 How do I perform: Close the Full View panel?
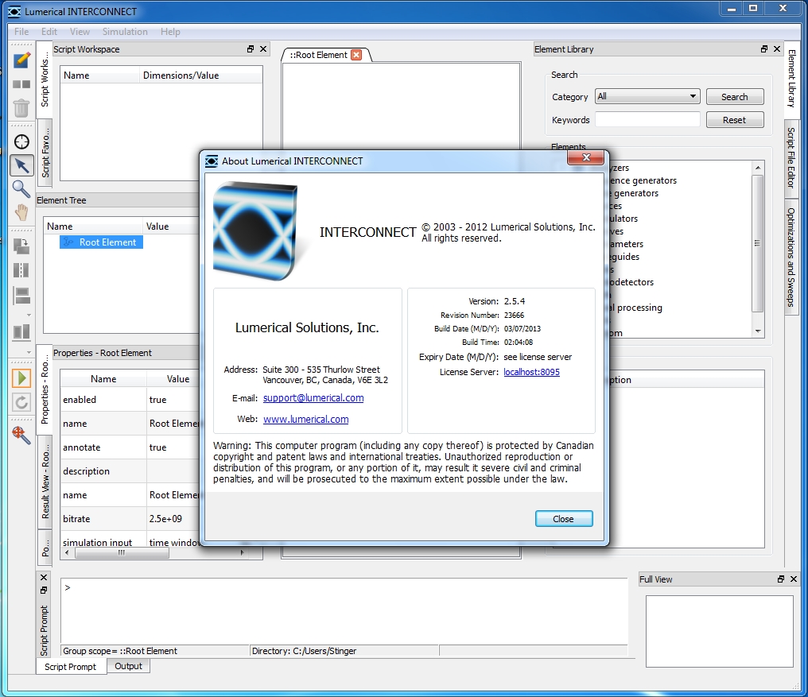tap(794, 579)
